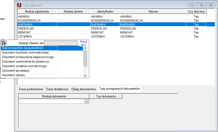Switch to the Dane dodatkowe tab

pyautogui.click(x=57, y=89)
